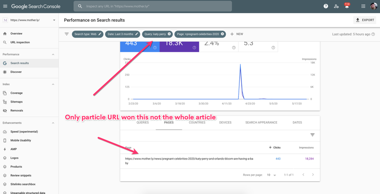The image size is (380, 194).
Task: Open the Help question mark icon
Action: click(x=326, y=6)
